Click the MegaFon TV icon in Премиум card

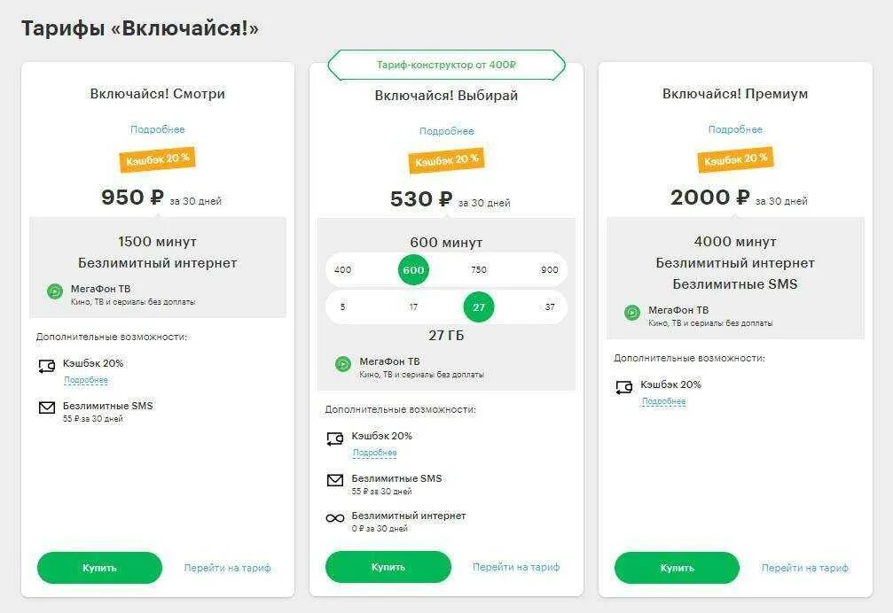pyautogui.click(x=632, y=313)
